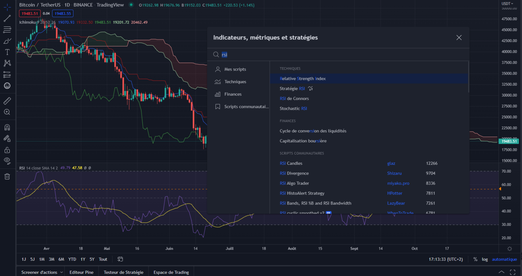This screenshot has width=522, height=276.
Task: Select the XABCD Pattern tool
Action: pyautogui.click(x=7, y=63)
